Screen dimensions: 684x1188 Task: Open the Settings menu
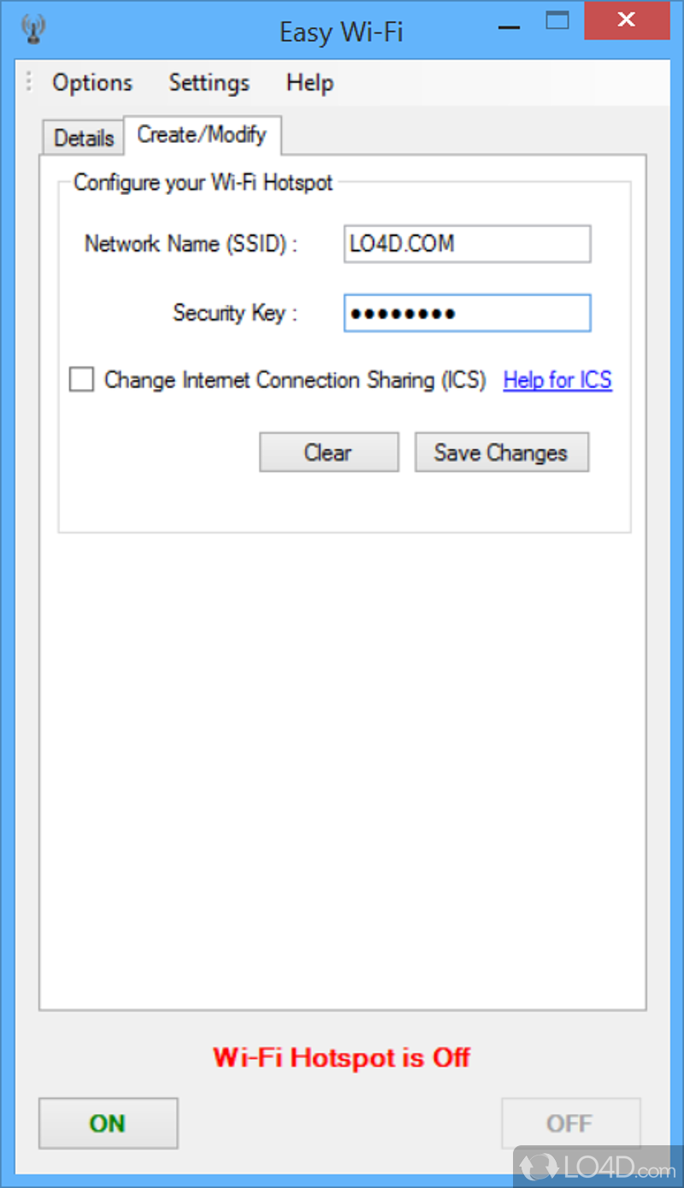point(209,83)
